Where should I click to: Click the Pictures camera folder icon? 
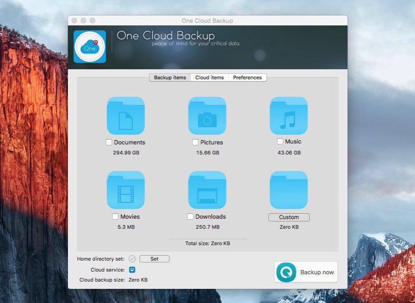pos(207,116)
